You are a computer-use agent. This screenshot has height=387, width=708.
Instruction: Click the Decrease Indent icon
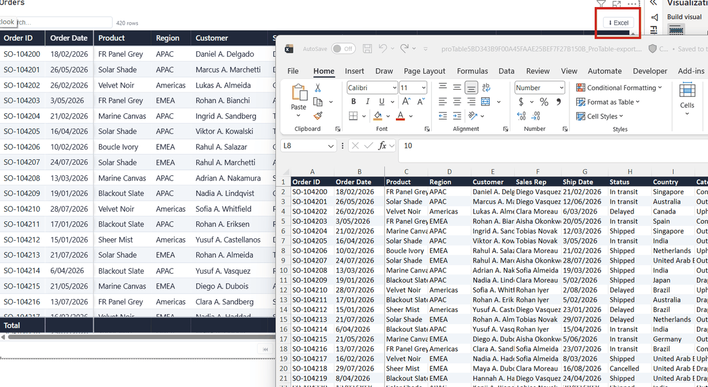point(443,116)
